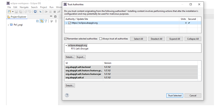This screenshot has height=107, width=215.
Task: Click the Export... button
Action: pos(81,57)
